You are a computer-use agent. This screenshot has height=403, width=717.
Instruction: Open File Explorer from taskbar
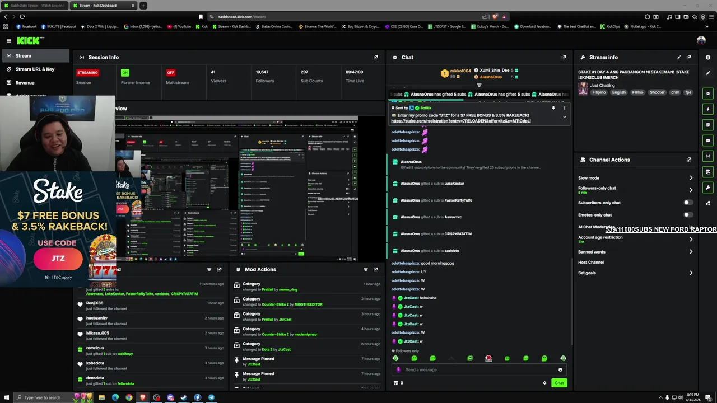(x=101, y=397)
